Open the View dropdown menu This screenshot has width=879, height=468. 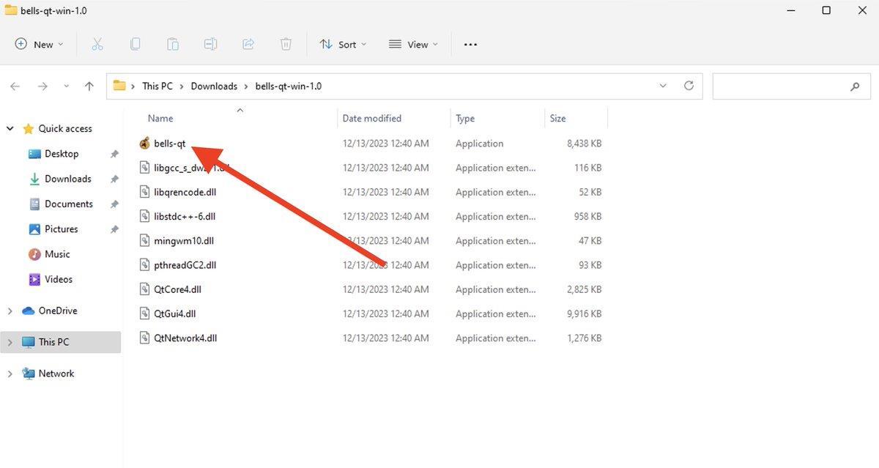[413, 45]
